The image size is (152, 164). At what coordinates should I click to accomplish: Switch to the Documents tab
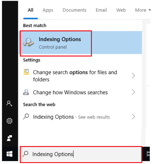pyautogui.click(x=74, y=10)
